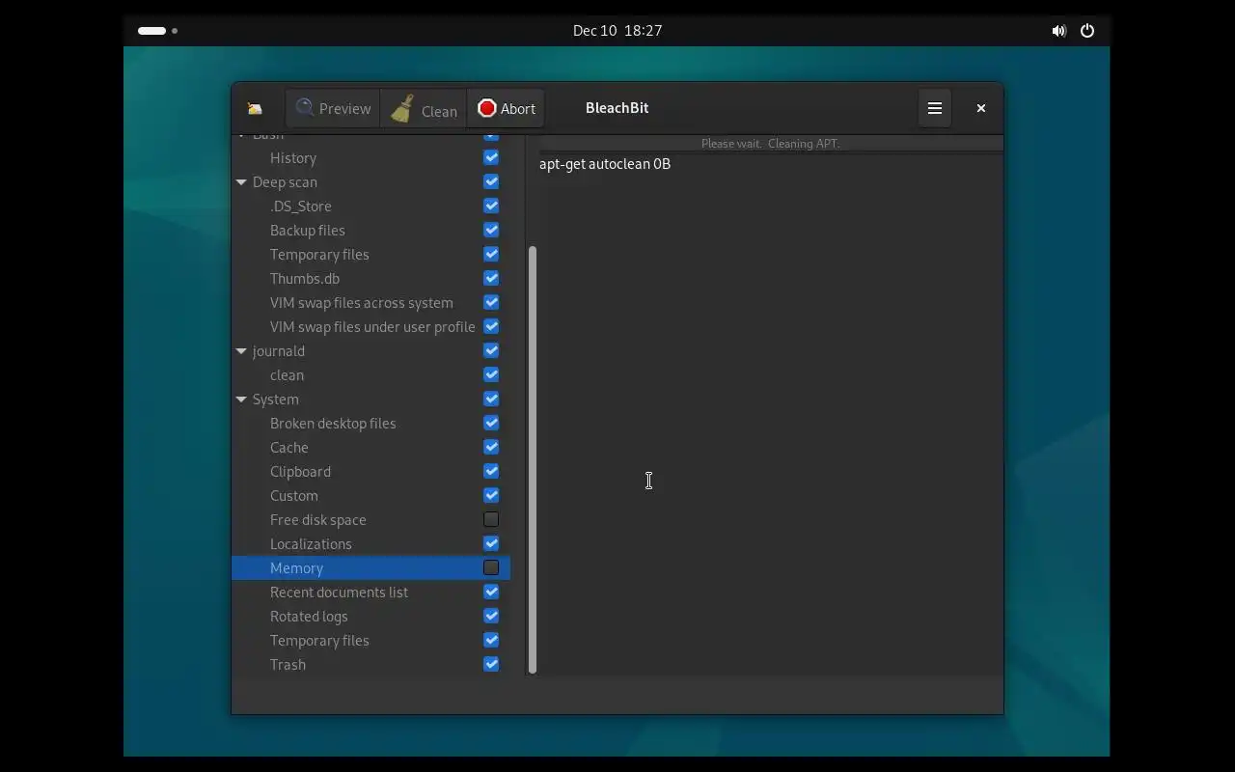Enable the Memory checkbox

[491, 567]
